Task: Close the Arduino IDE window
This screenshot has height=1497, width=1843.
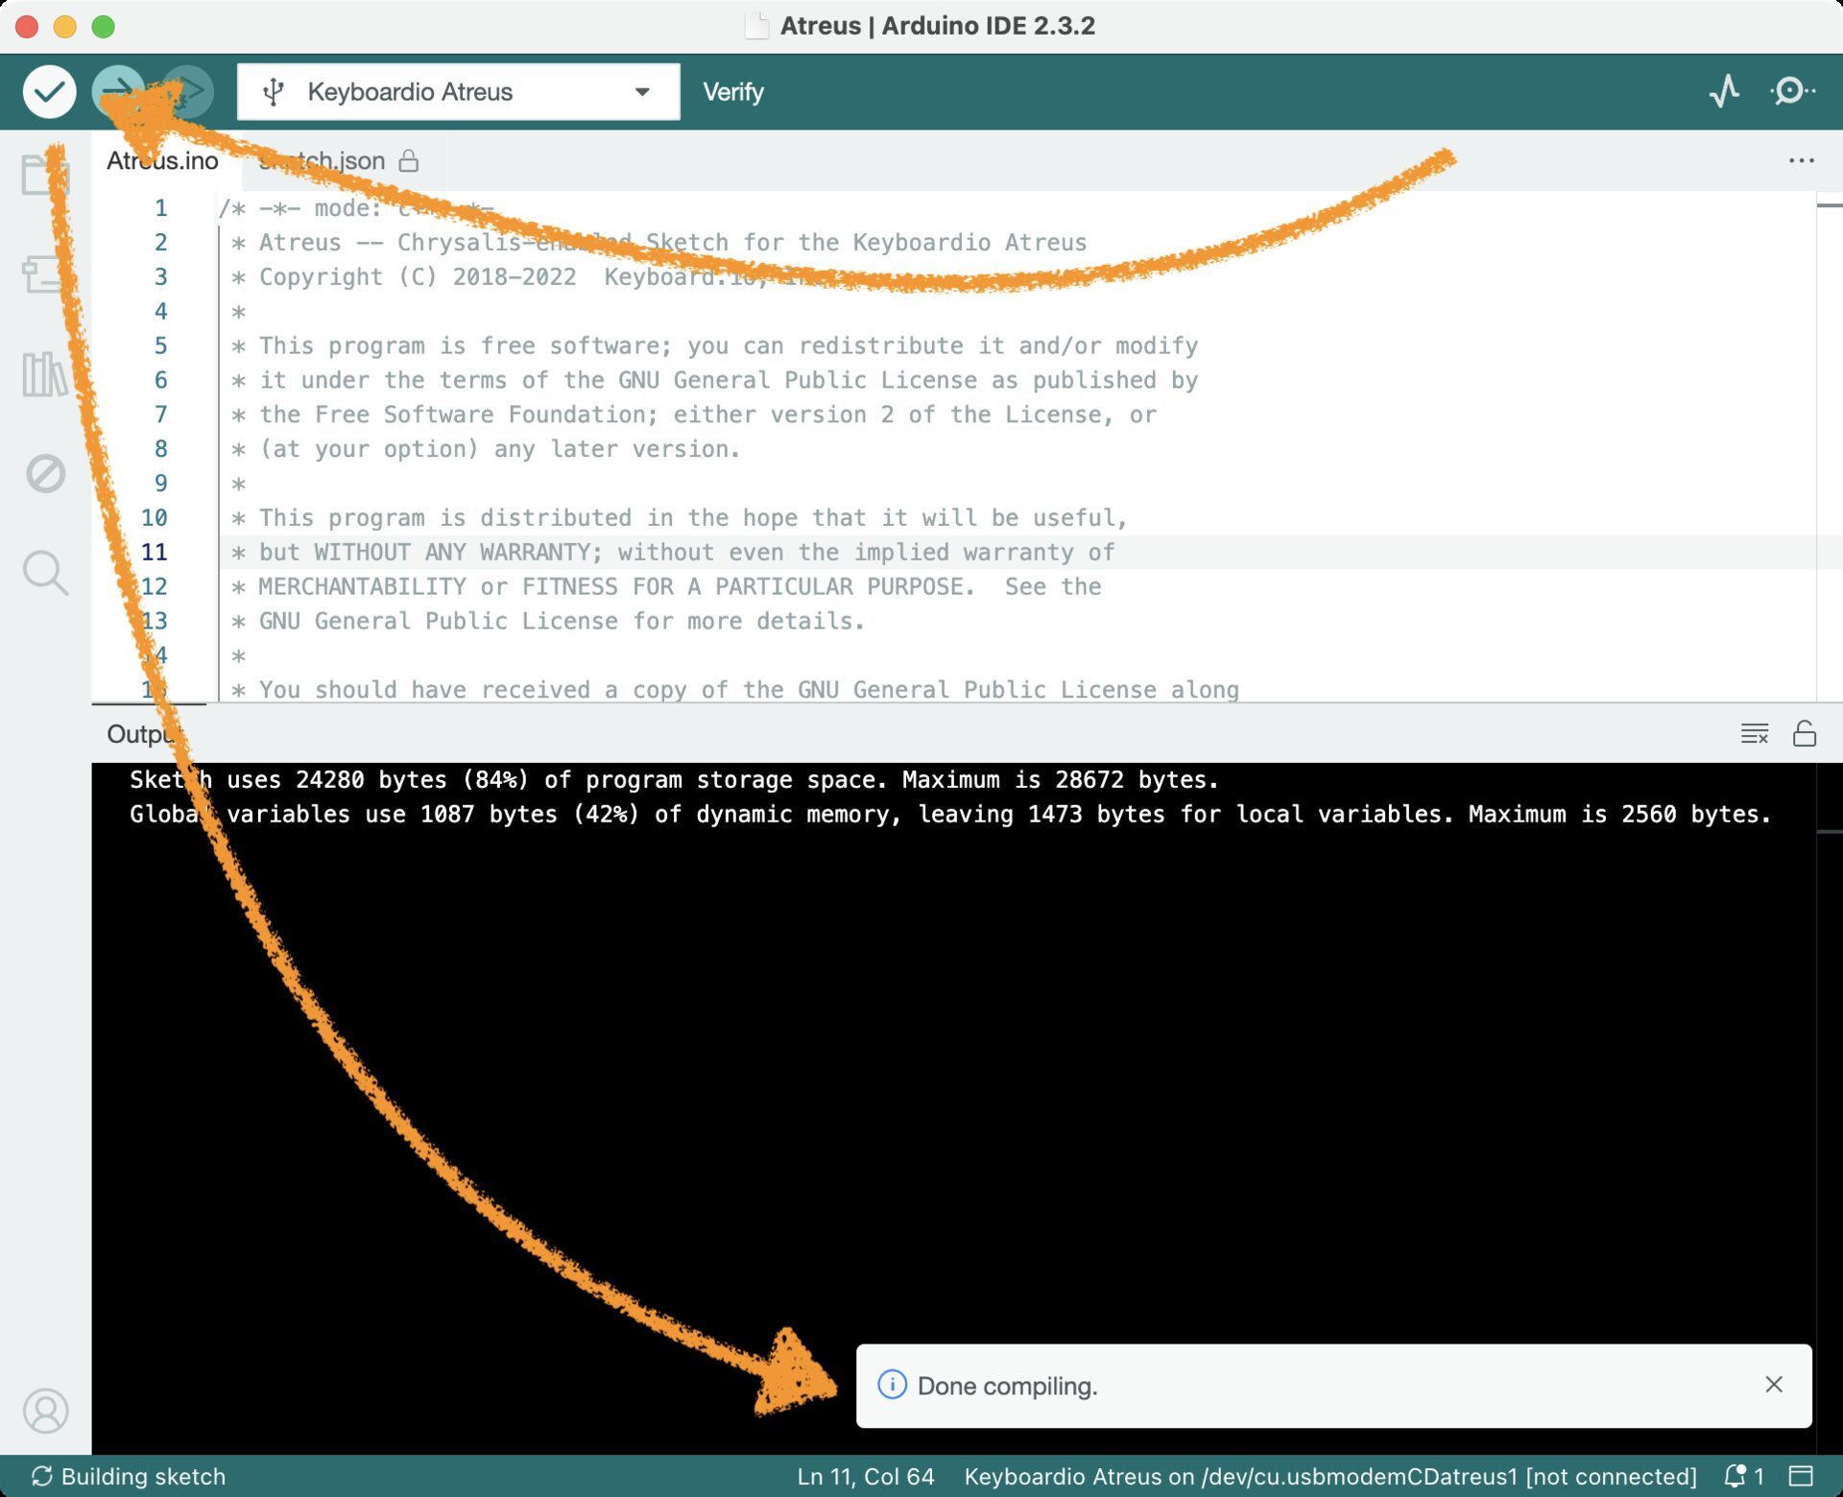Action: tap(27, 26)
